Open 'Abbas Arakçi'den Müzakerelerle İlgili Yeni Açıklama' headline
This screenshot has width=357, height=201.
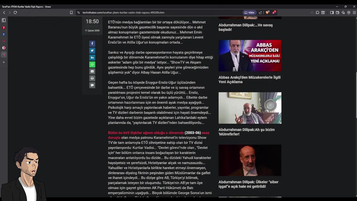tap(250, 80)
